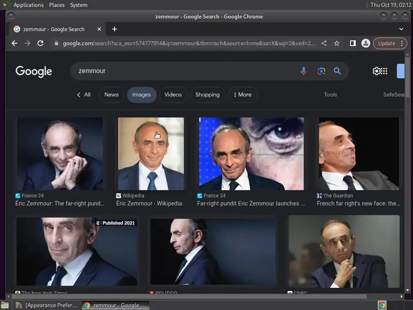Switch to Appearance Preferences in the taskbar

(47, 305)
